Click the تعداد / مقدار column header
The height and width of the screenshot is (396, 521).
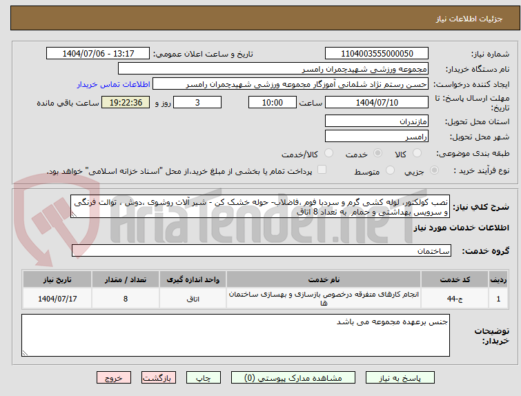point(126,279)
